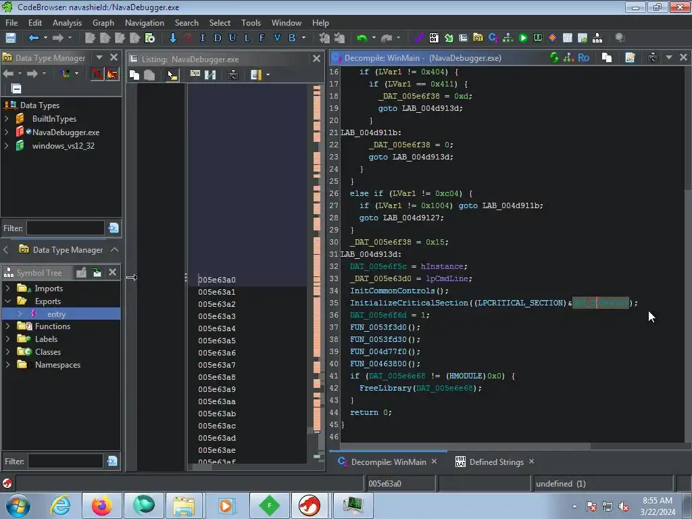Click the purple checkmark toolbar icon
This screenshot has height=519, width=692.
pos(418,38)
